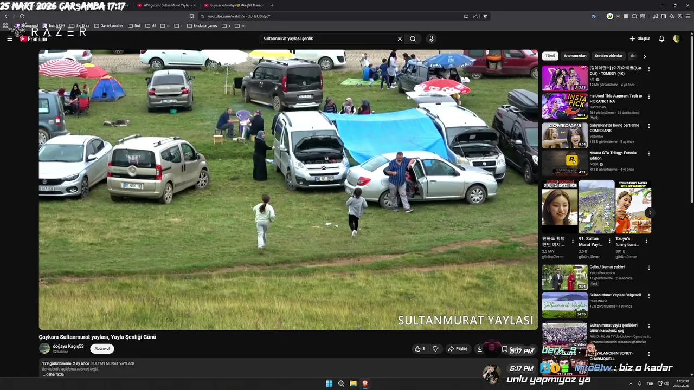Open options for Yaylası Belgeseli video
694x390 pixels.
[649, 296]
